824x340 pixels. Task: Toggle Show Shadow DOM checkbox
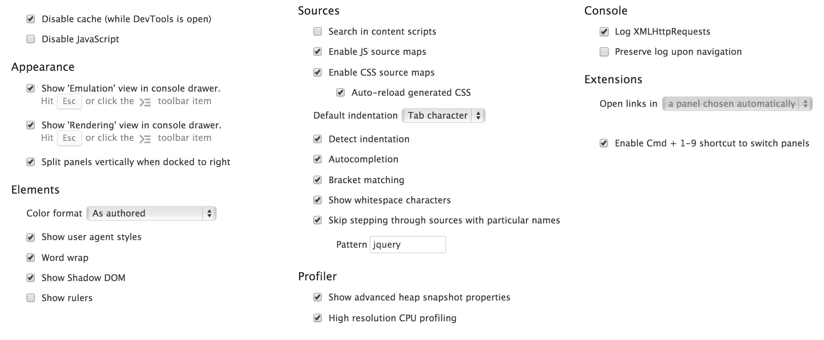coord(31,278)
